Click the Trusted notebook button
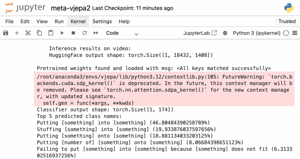This screenshot has height=159, width=300. [287, 21]
